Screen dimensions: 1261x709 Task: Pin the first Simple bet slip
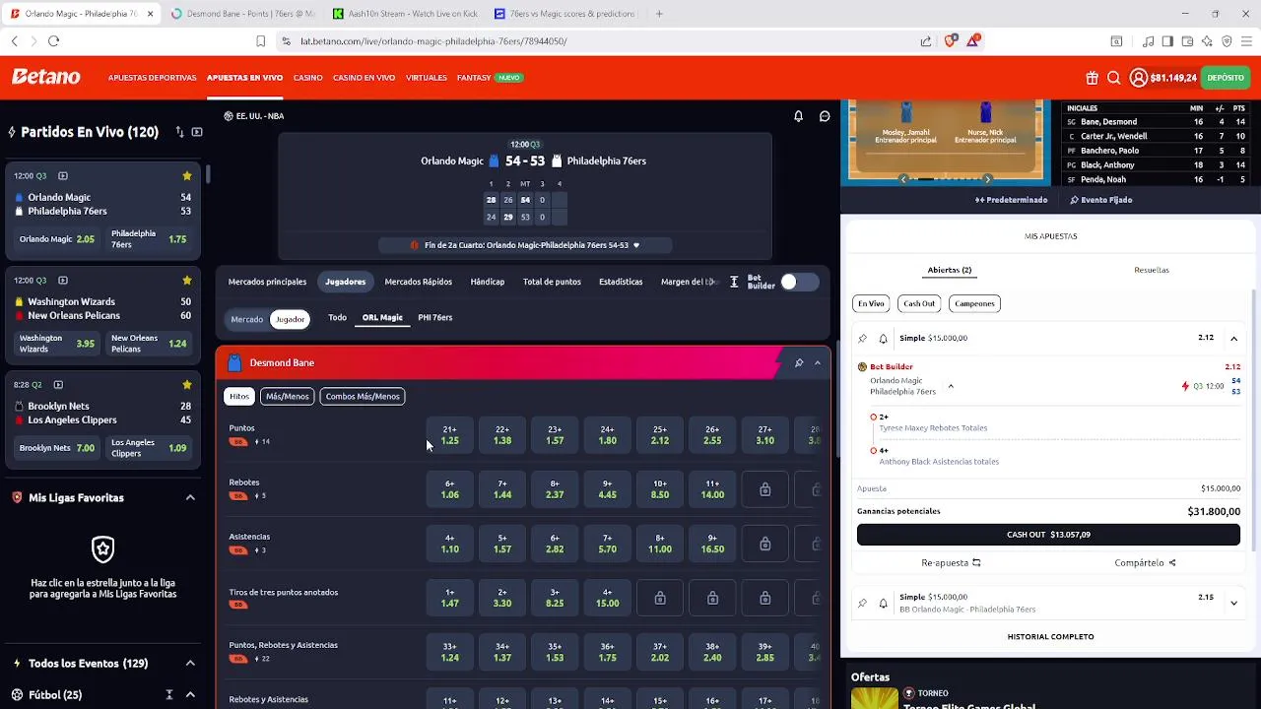(x=862, y=338)
